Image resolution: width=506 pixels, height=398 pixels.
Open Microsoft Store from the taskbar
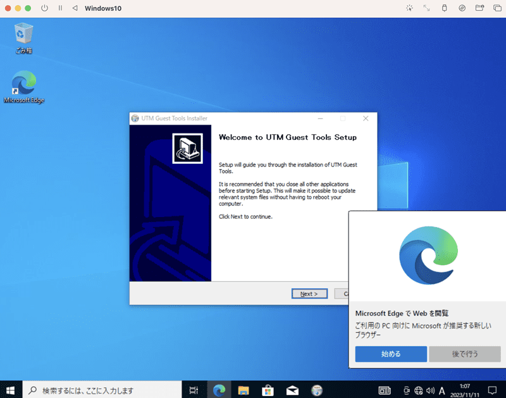tap(268, 390)
